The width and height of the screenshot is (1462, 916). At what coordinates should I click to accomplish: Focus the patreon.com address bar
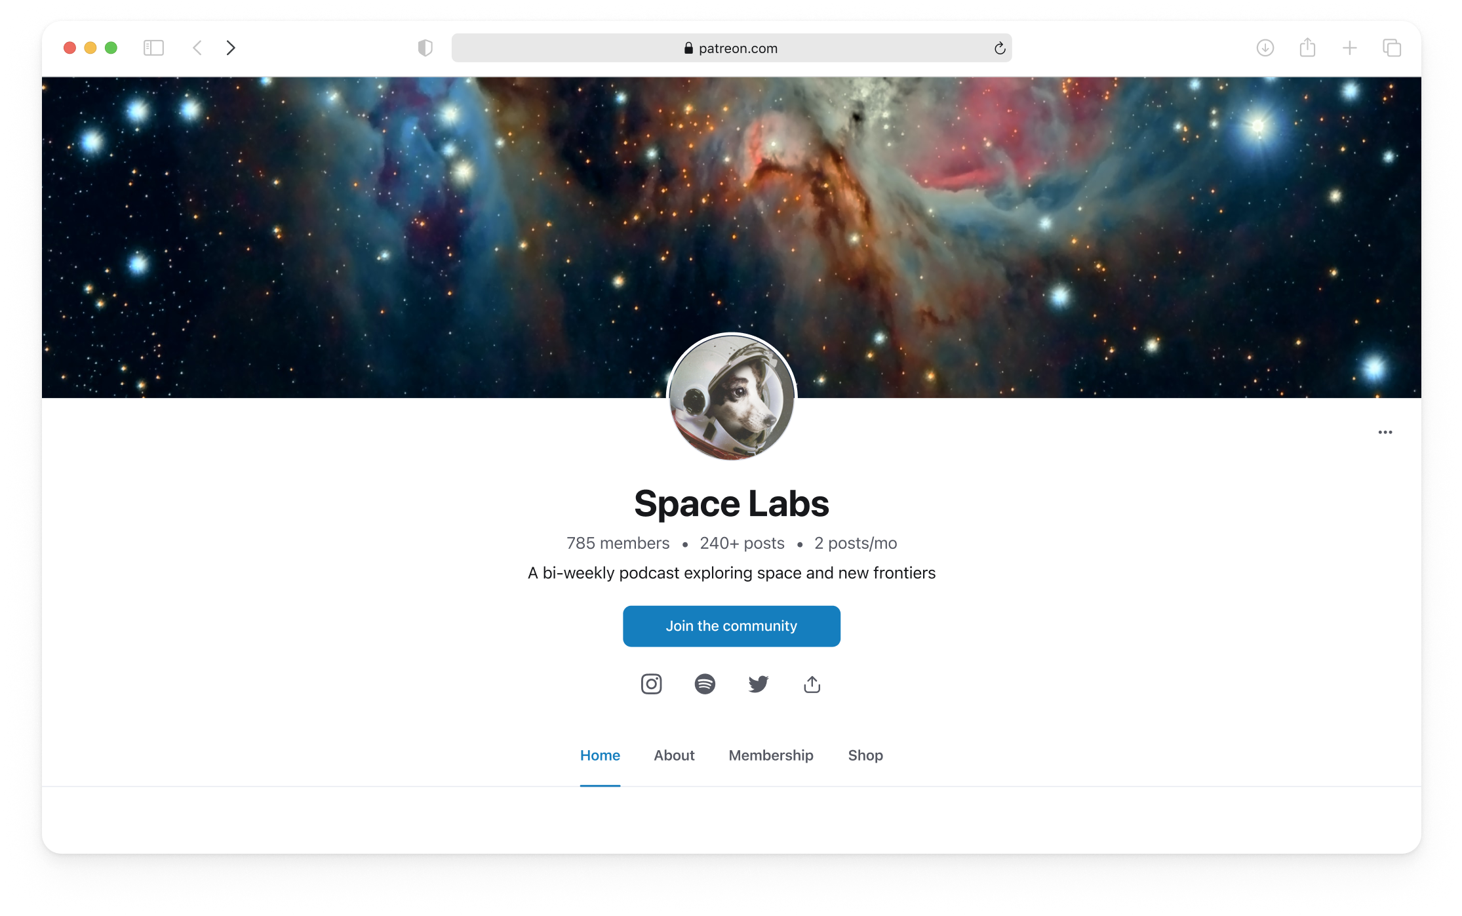click(x=732, y=48)
